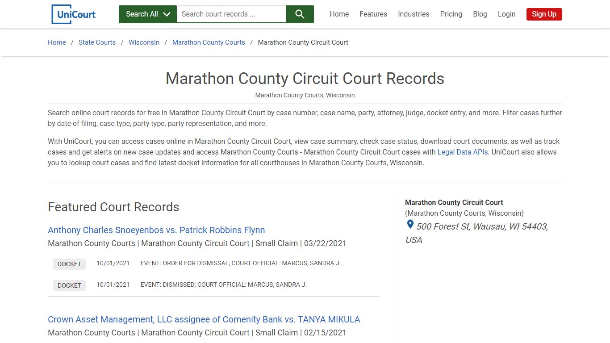Screen dimensions: 610x343
Task: Click the Small Claim 03/22/2021 case info line
Action: pos(197,243)
